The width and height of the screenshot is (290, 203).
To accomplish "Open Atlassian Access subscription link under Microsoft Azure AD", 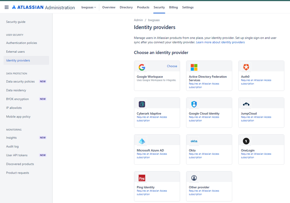I will [x=152, y=156].
